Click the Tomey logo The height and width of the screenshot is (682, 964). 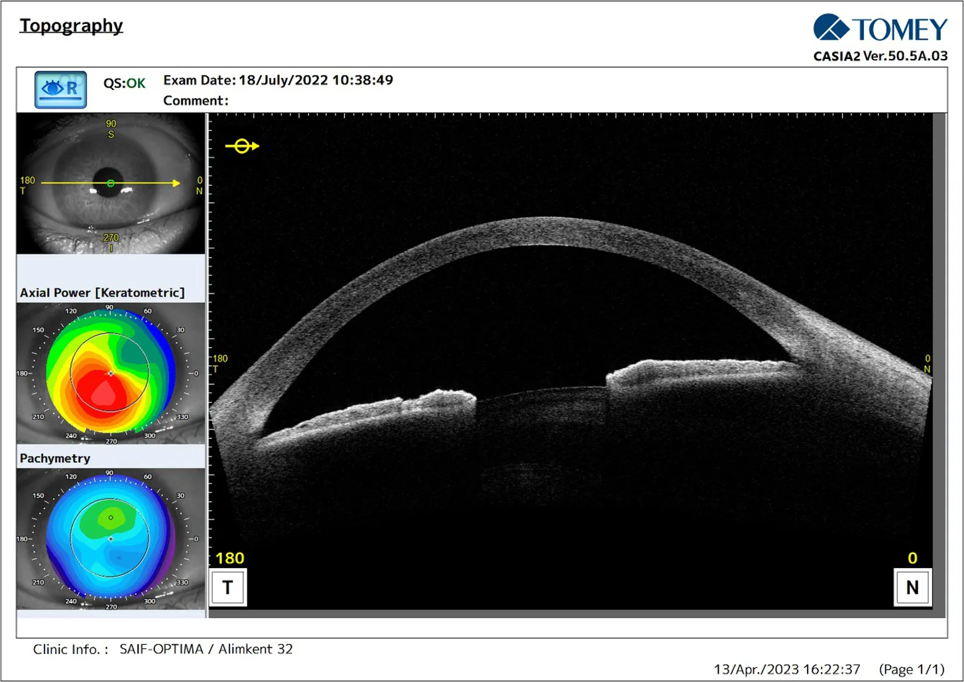tap(880, 28)
